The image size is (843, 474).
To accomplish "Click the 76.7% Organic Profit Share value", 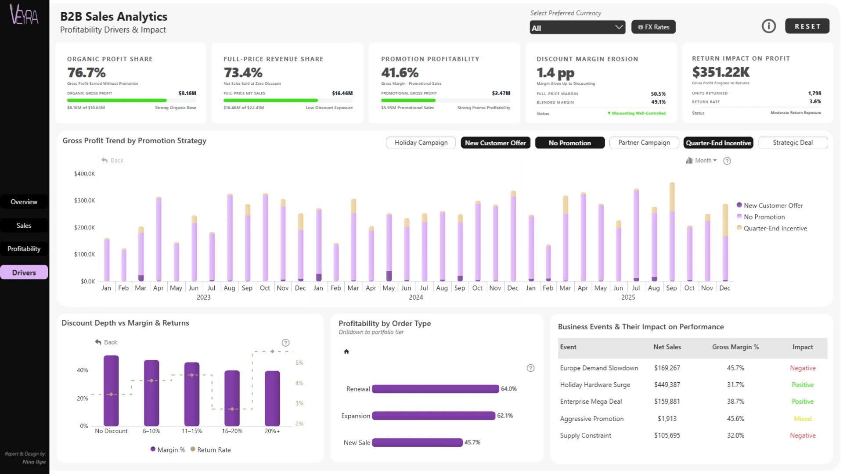I will tap(86, 72).
